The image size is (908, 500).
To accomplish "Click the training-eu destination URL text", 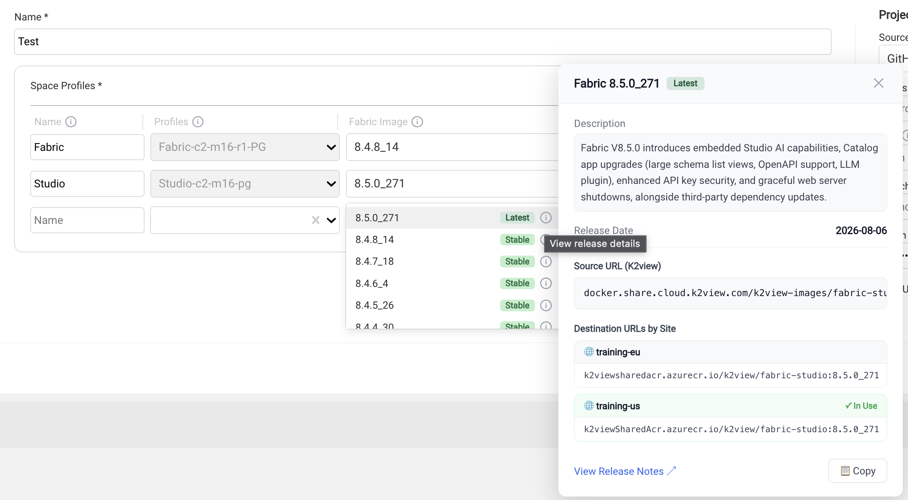I will click(731, 375).
